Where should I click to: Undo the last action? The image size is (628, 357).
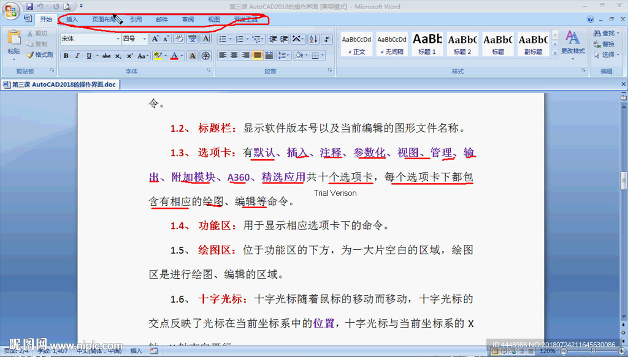click(x=40, y=6)
